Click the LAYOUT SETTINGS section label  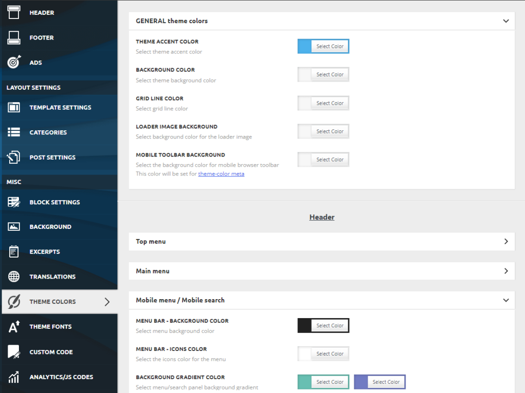pyautogui.click(x=33, y=87)
